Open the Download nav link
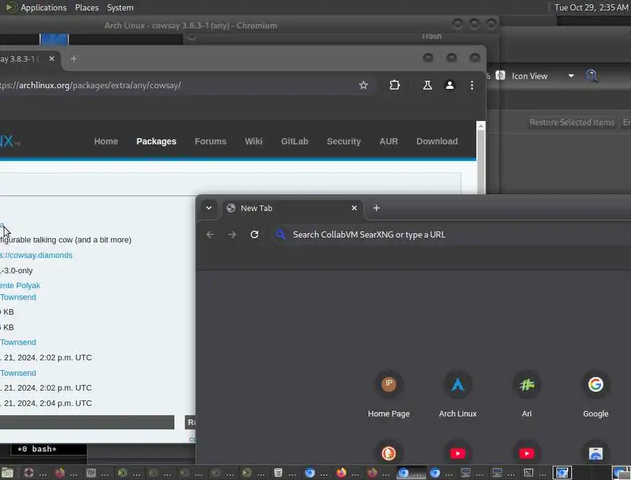This screenshot has width=631, height=480. coord(437,141)
